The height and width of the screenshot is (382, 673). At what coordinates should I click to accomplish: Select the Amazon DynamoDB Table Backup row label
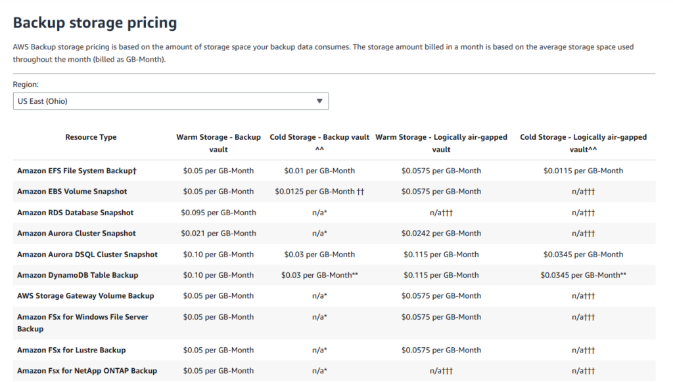click(x=78, y=275)
